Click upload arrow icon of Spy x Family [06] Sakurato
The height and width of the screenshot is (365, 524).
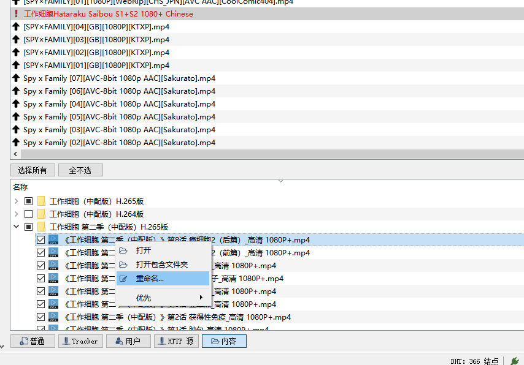point(16,91)
